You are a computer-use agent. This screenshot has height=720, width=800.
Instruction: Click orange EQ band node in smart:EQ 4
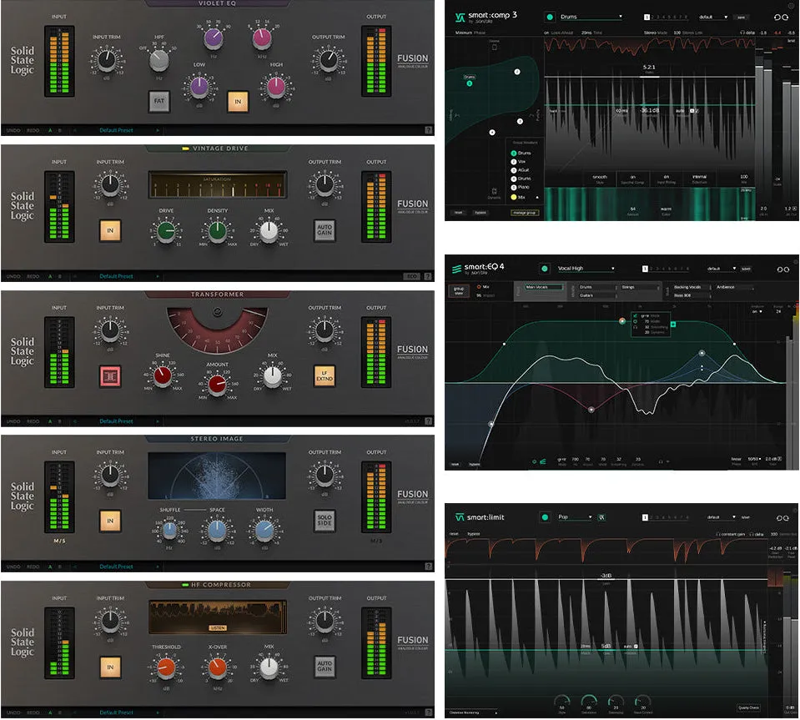click(x=622, y=321)
